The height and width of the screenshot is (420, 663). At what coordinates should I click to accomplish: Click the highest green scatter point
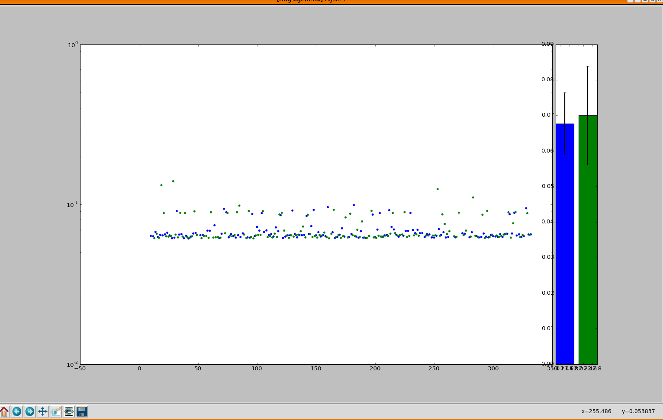[x=173, y=181]
